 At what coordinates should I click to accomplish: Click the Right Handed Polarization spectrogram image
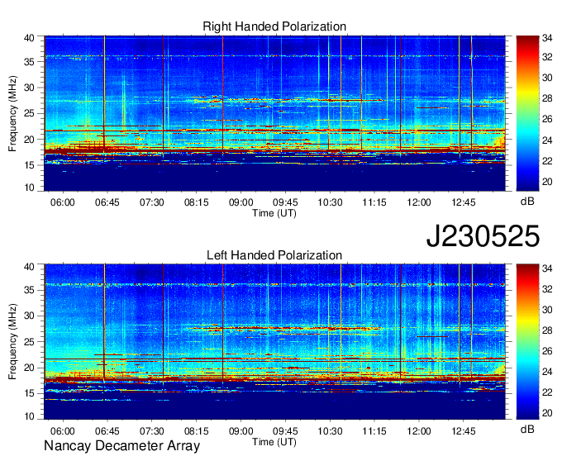coord(274,113)
